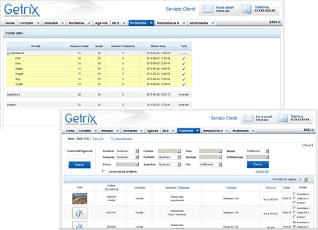This screenshot has height=230, width=318.
Task: Open the Categoria dropdown
Action: click(x=137, y=157)
